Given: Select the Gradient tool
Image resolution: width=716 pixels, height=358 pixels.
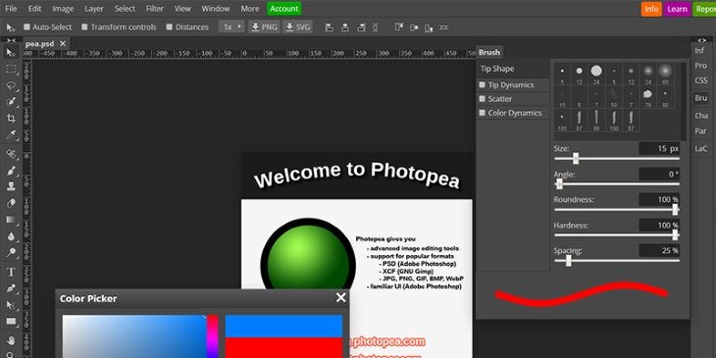Looking at the screenshot, I should point(11,220).
